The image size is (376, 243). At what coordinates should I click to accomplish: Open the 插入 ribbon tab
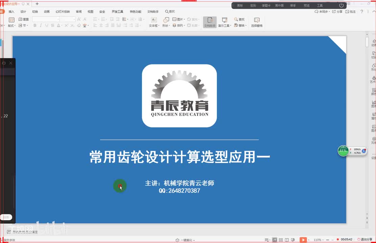[11, 11]
